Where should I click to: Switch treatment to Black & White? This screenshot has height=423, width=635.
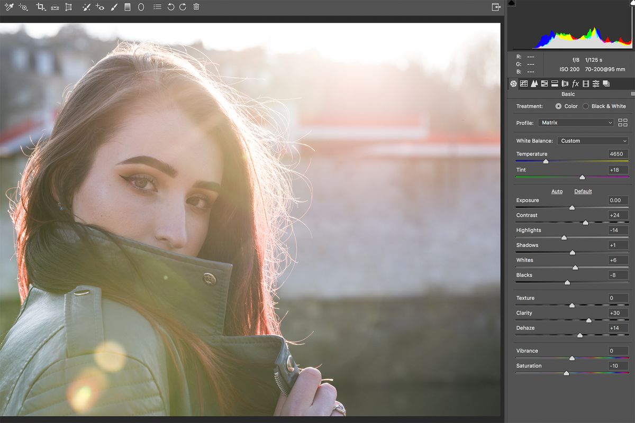click(586, 106)
